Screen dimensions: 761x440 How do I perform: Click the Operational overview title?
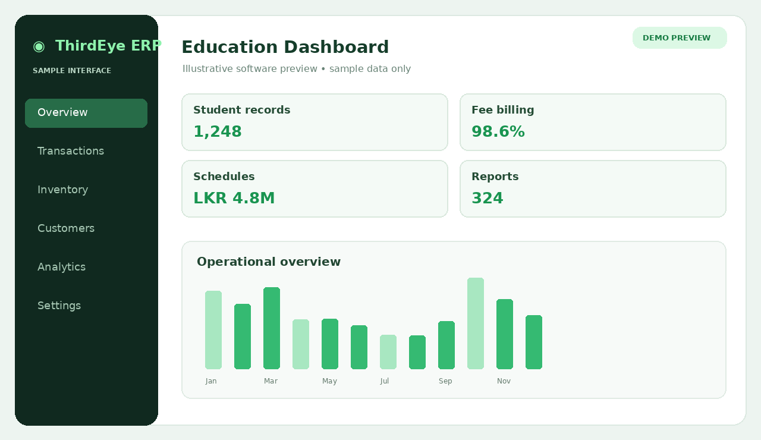269,262
